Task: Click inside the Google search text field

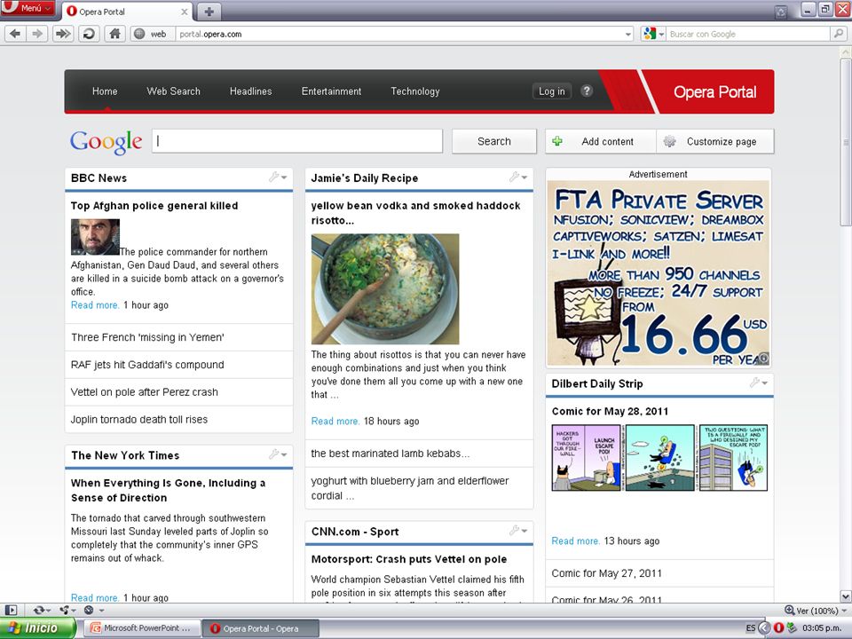Action: click(x=297, y=141)
